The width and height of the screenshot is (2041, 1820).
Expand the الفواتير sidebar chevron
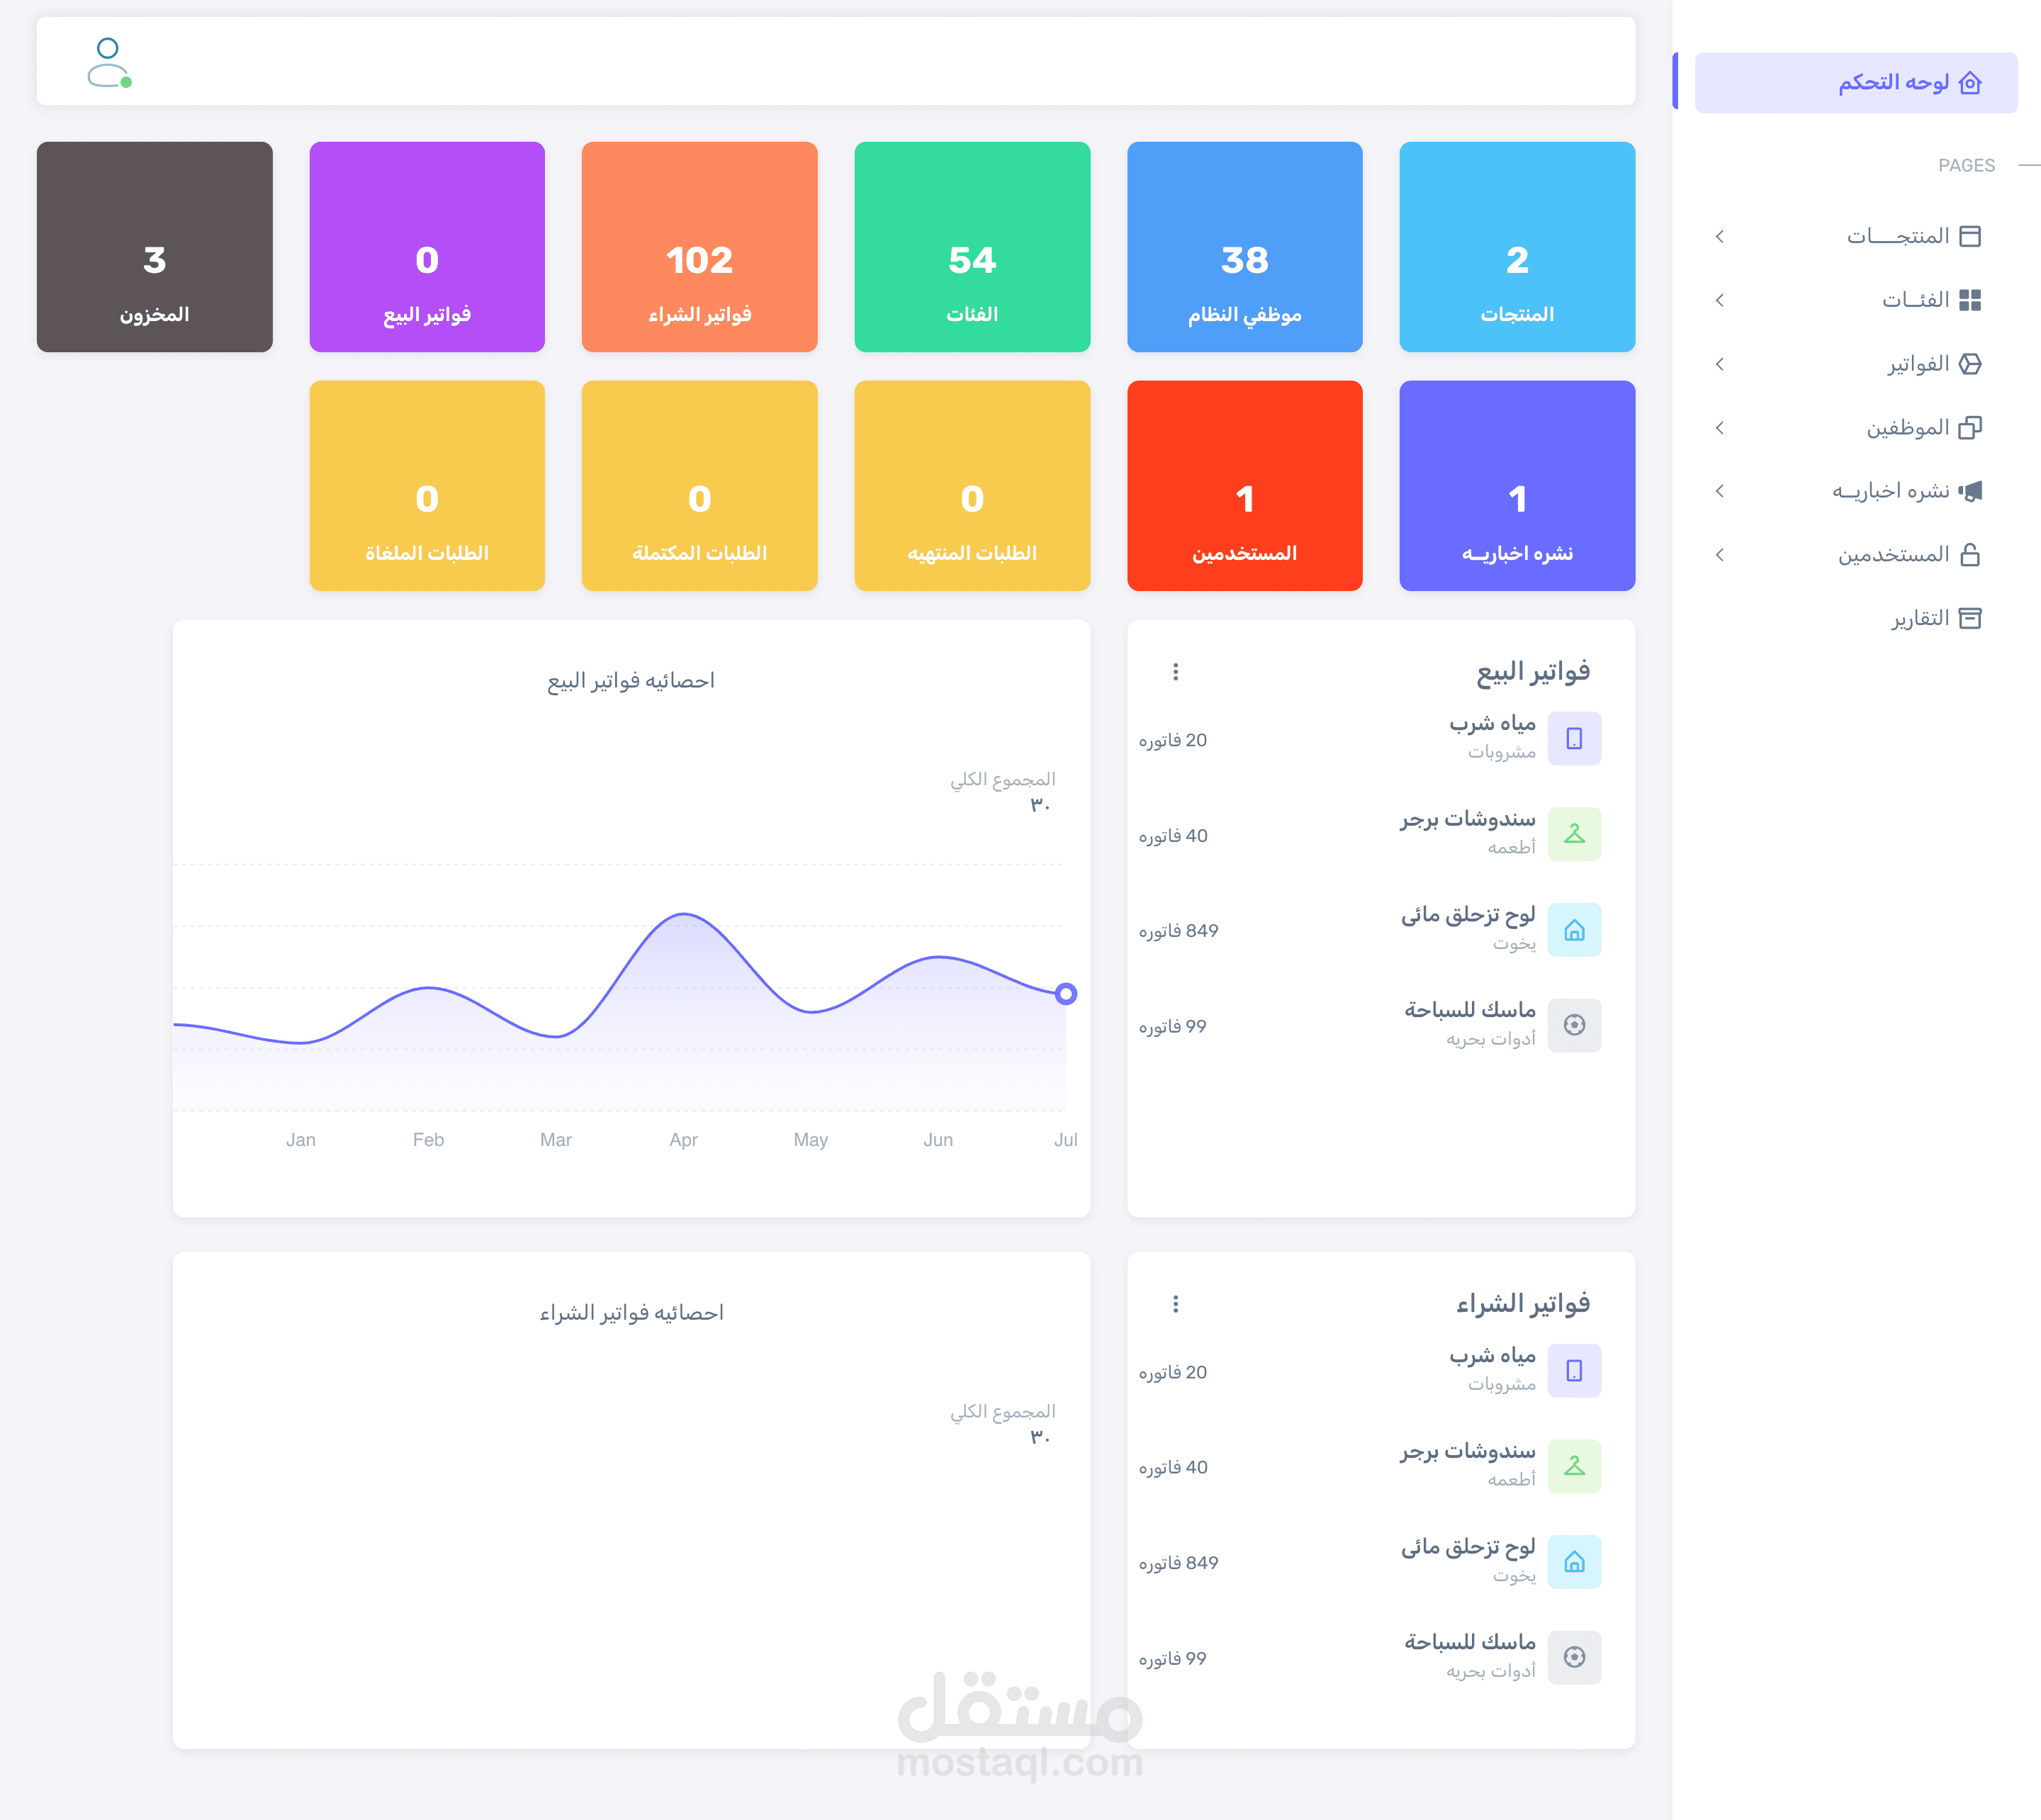(1719, 364)
